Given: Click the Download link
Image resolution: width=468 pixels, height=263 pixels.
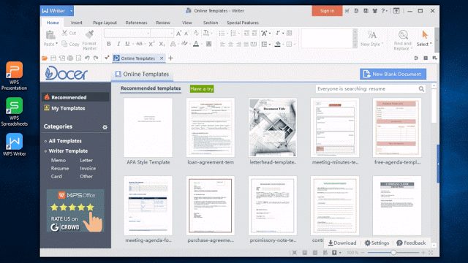Looking at the screenshot, I should [x=342, y=243].
